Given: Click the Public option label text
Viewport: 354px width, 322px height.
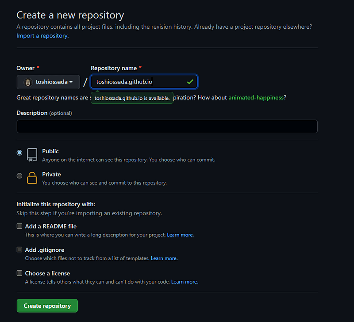Looking at the screenshot, I should pyautogui.click(x=50, y=151).
